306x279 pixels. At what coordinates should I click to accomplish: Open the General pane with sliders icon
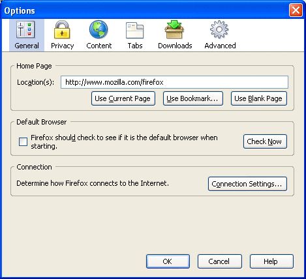click(x=27, y=35)
